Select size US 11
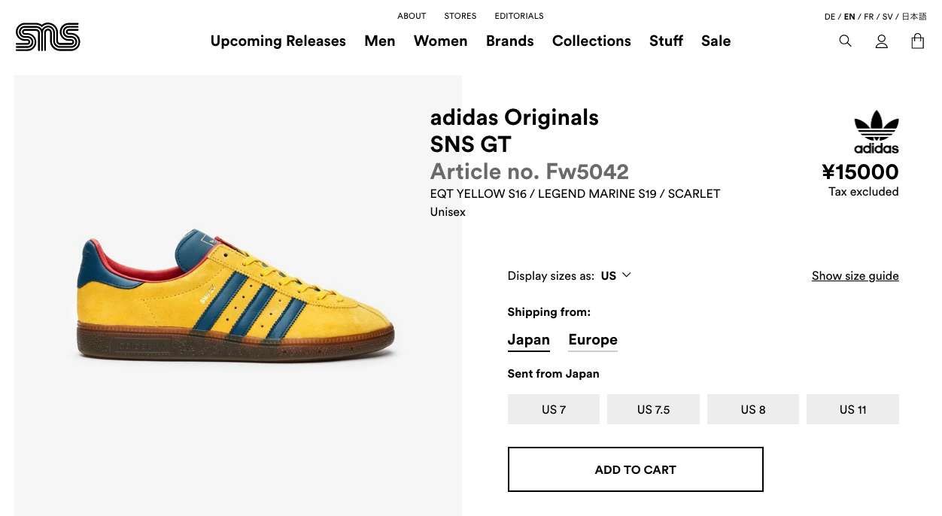The image size is (942, 516). coord(852,409)
